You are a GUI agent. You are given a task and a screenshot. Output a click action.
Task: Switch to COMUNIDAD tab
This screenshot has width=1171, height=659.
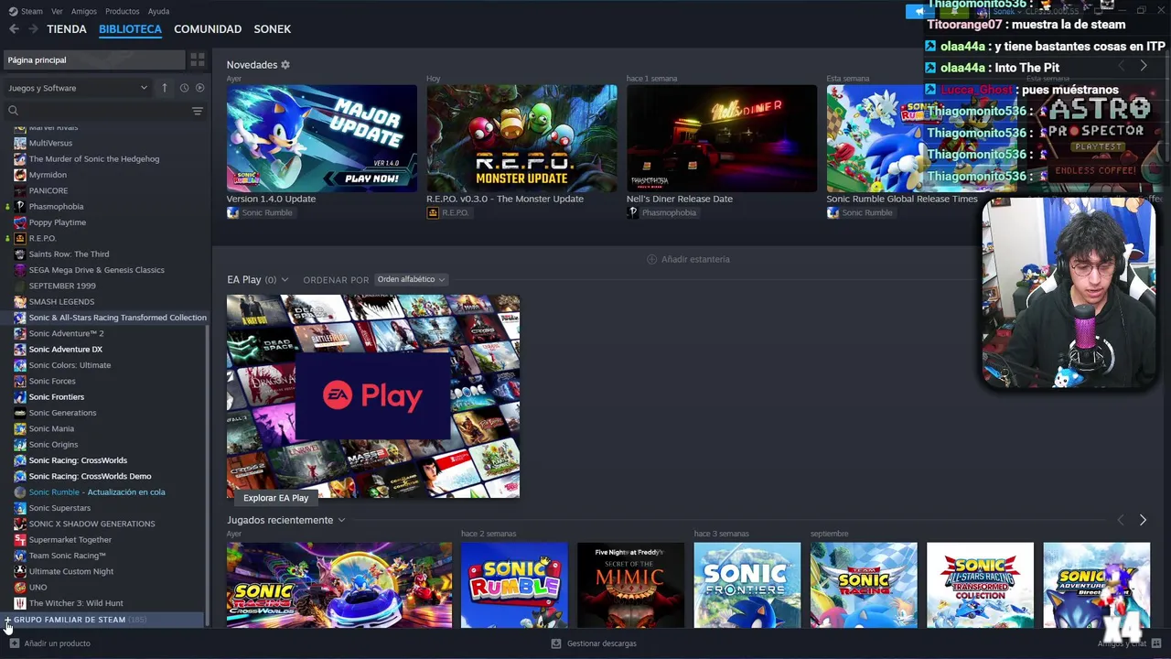[208, 29]
